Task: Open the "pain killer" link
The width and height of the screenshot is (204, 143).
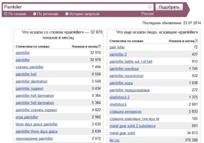Action: click(117, 47)
